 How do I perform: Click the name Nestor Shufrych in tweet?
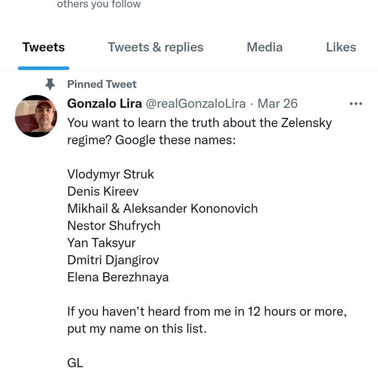point(114,226)
